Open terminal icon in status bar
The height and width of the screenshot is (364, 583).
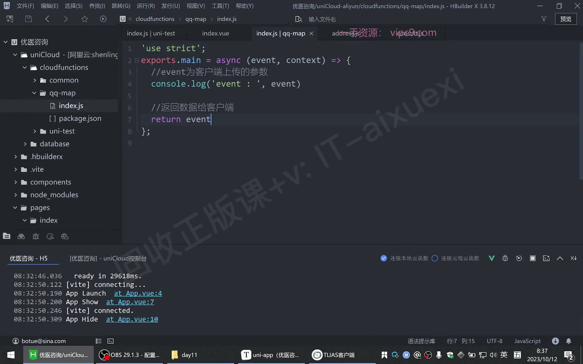click(x=111, y=341)
